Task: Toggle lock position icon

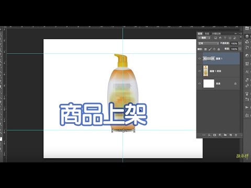Action: (x=214, y=49)
